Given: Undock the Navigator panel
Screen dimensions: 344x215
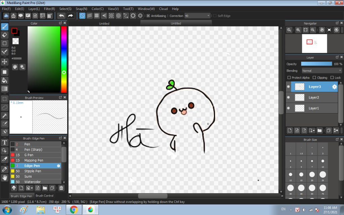Looking at the screenshot, I should pyautogui.click(x=337, y=23).
